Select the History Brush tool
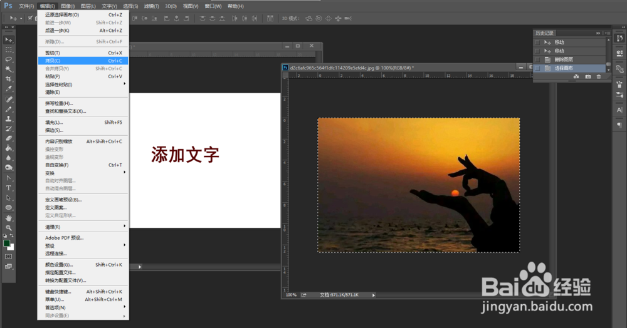This screenshot has width=627, height=328. click(8, 128)
